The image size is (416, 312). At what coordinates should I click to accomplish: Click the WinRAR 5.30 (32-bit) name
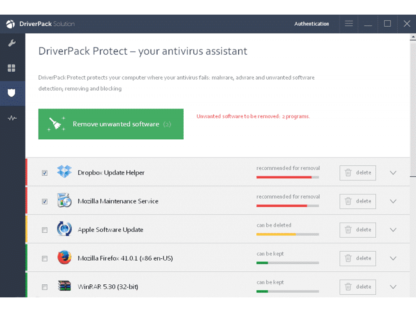click(x=108, y=287)
